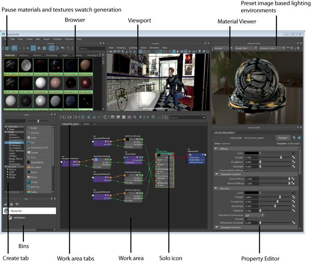The height and width of the screenshot is (262, 312).
Task: Toggle the swatch generation ON button
Action: coord(7,48)
